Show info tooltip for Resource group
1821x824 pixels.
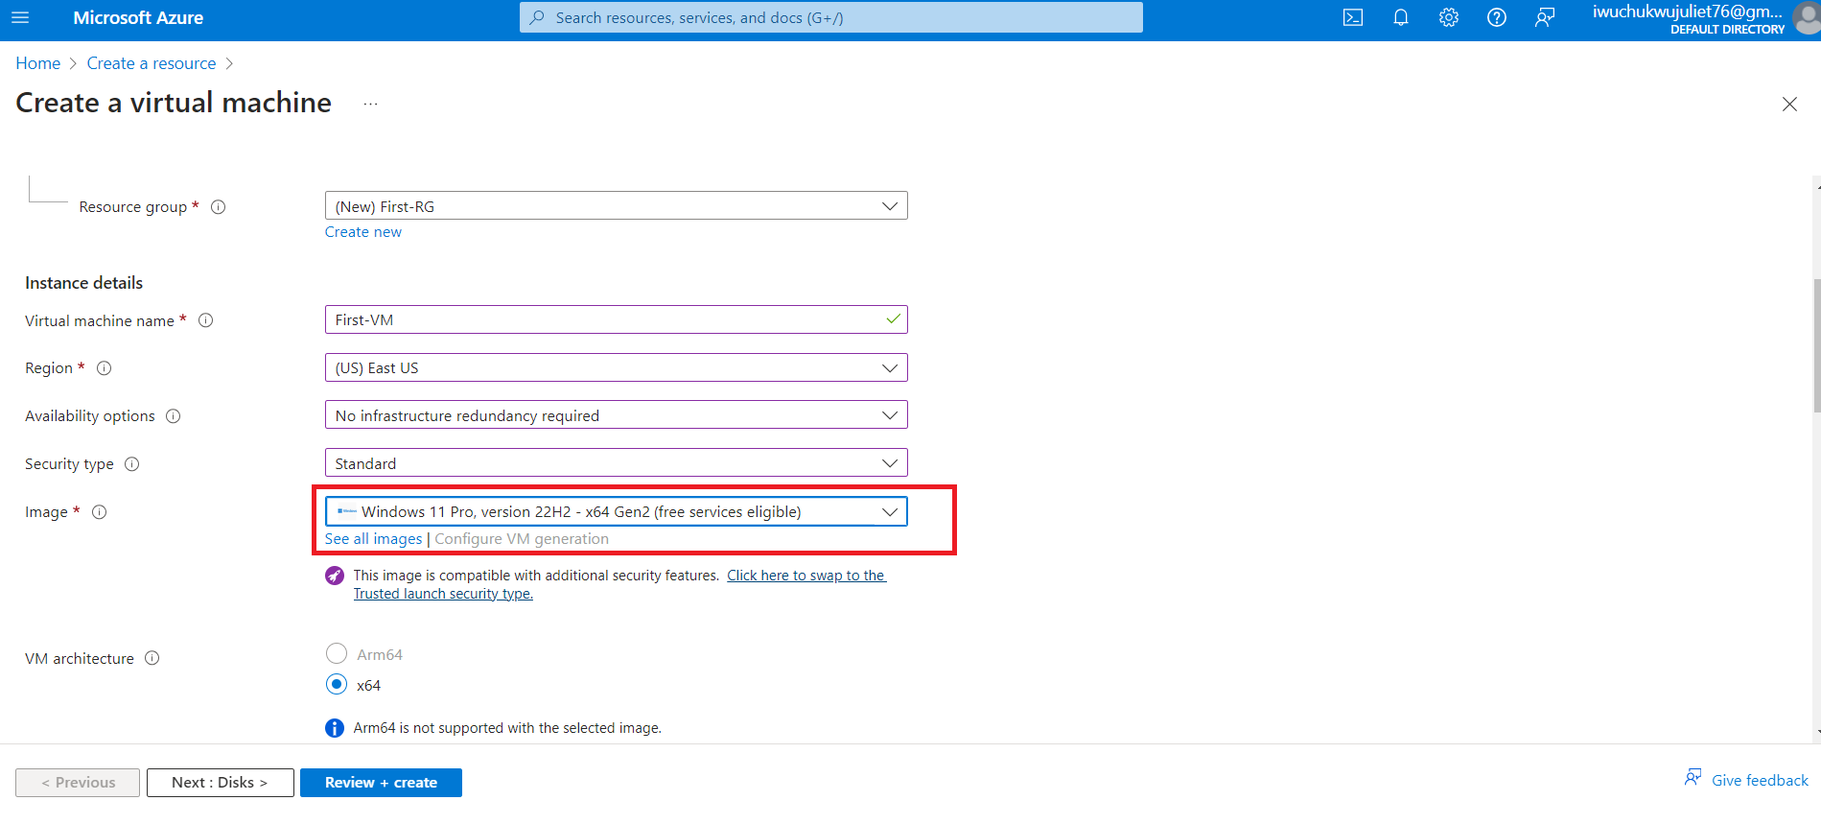[x=219, y=207]
